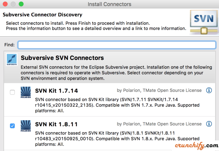Screen dimensions: 219x151
Task: Click the description mentioning r10415_v20150322_2135
Action: pyautogui.click(x=117, y=105)
